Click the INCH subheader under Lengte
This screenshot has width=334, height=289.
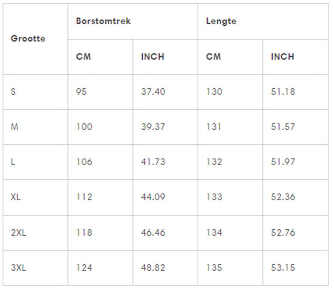[282, 57]
